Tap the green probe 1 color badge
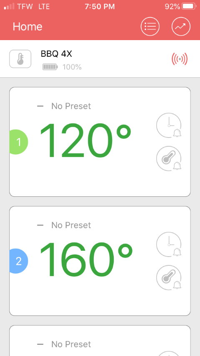This screenshot has width=200, height=356. click(19, 142)
